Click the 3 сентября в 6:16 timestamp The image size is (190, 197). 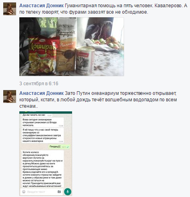coord(39,84)
